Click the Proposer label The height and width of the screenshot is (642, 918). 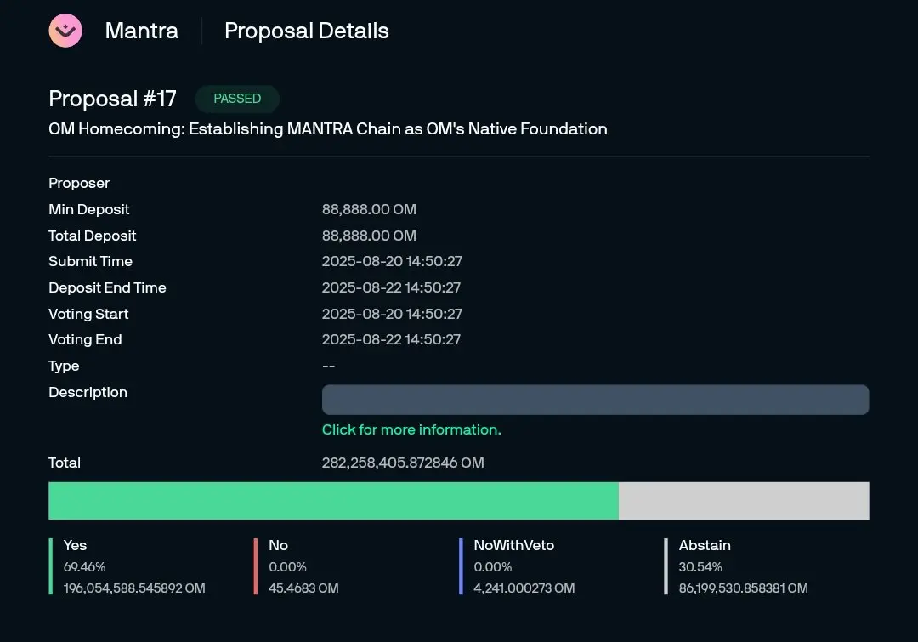(79, 184)
